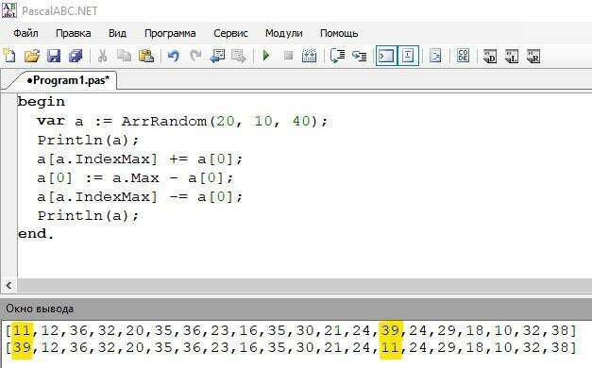Open a file using the folder icon
The image size is (592, 368).
coord(32,56)
